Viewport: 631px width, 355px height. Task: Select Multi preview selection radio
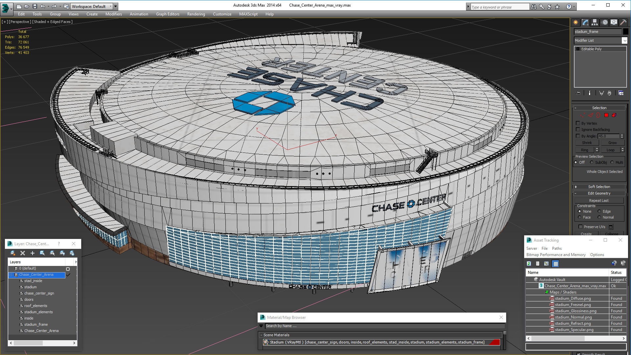coord(612,162)
